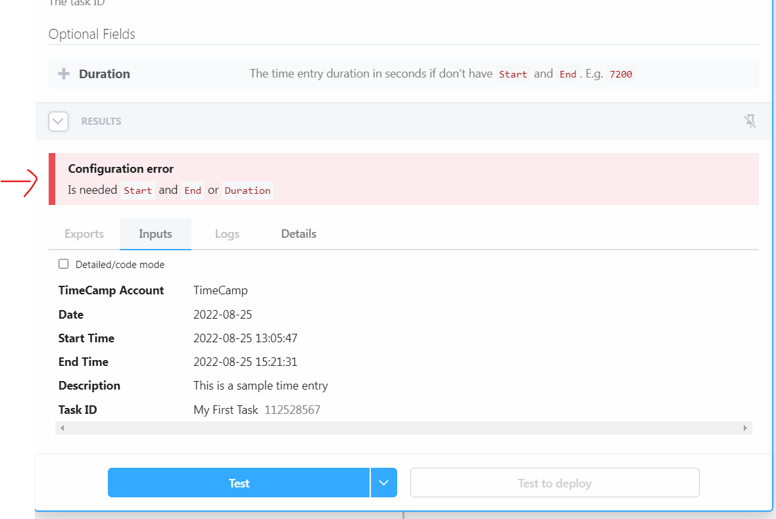Click the TimeCamp Account value 'TimeCamp'

click(x=220, y=290)
